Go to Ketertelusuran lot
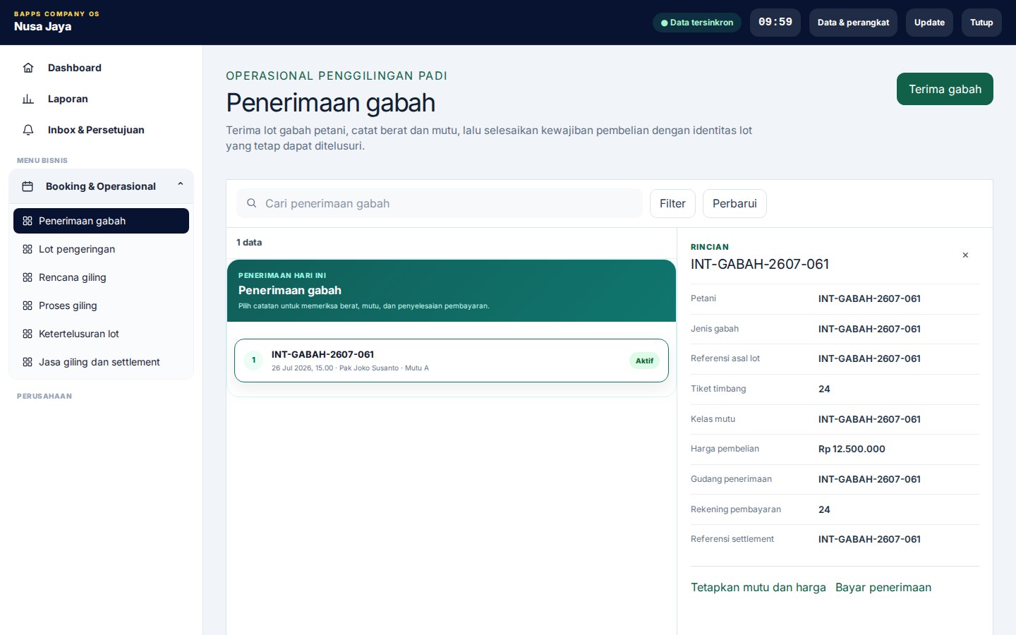This screenshot has width=1016, height=635. 101,334
